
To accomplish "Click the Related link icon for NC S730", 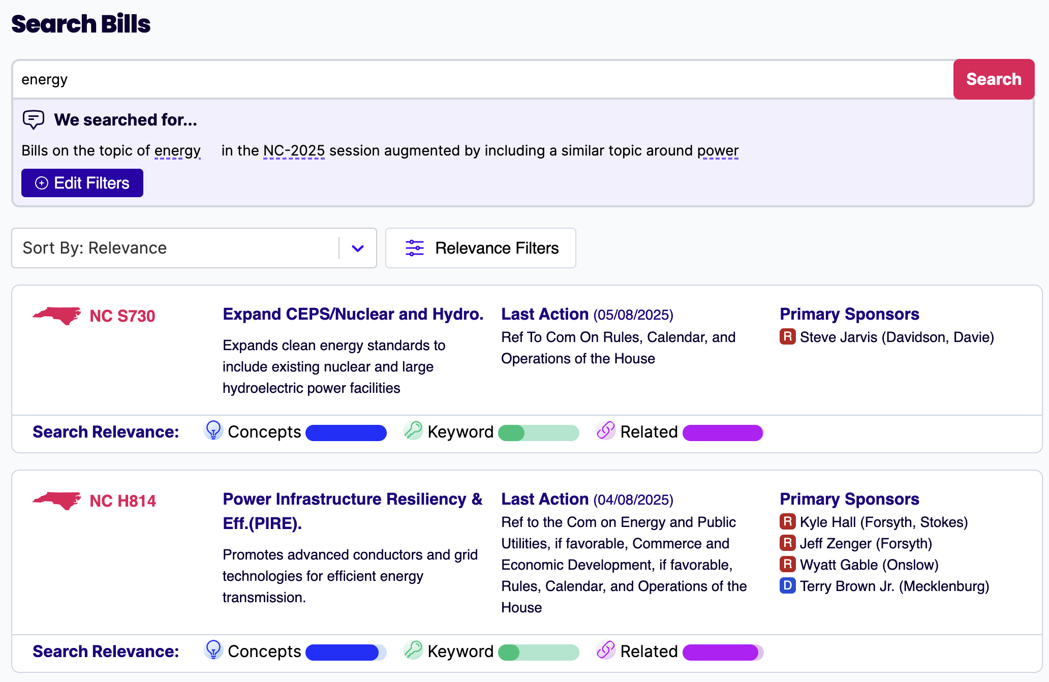I will click(x=606, y=430).
